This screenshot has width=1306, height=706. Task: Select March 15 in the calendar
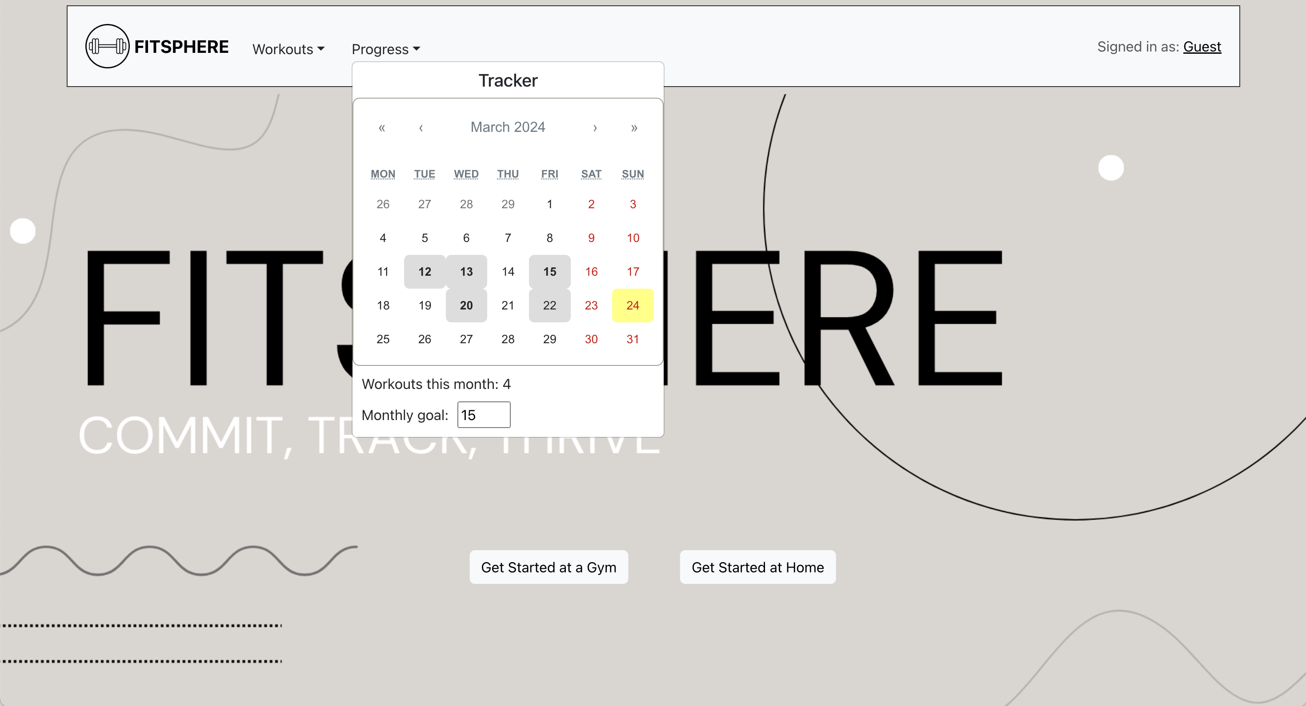(549, 272)
